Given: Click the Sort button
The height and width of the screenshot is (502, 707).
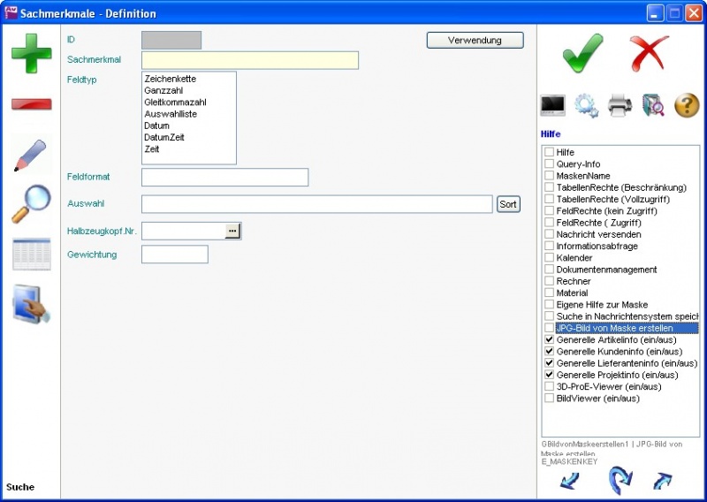Looking at the screenshot, I should click(x=508, y=204).
